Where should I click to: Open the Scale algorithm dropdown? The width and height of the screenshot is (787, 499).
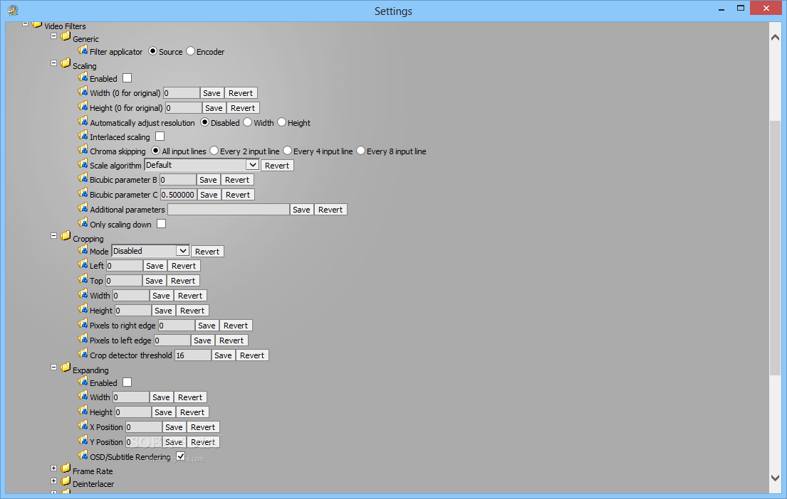coord(252,165)
